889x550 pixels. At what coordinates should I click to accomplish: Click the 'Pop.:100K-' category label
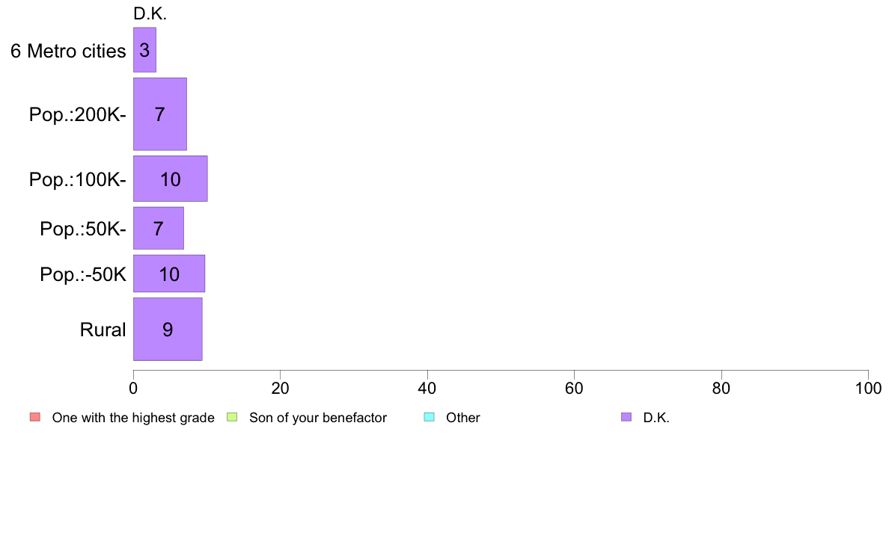click(x=78, y=179)
